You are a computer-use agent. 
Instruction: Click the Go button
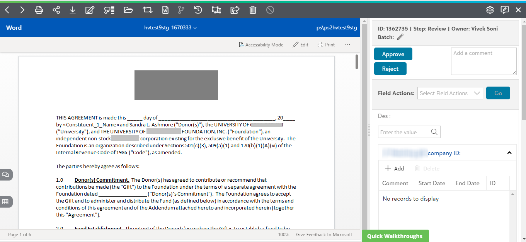click(498, 93)
